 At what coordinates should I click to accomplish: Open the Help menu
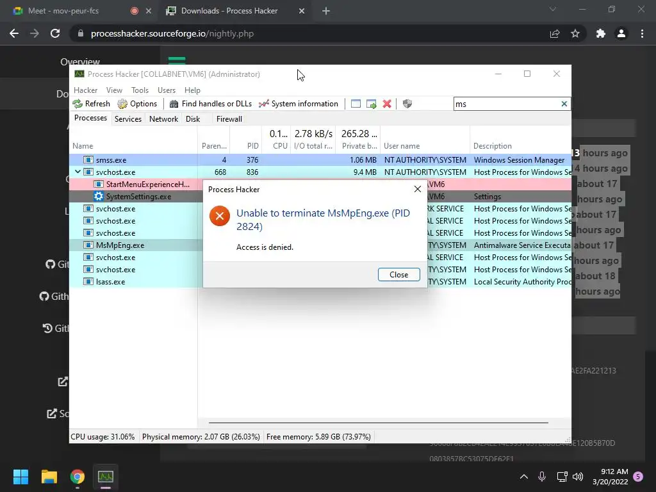pos(192,90)
